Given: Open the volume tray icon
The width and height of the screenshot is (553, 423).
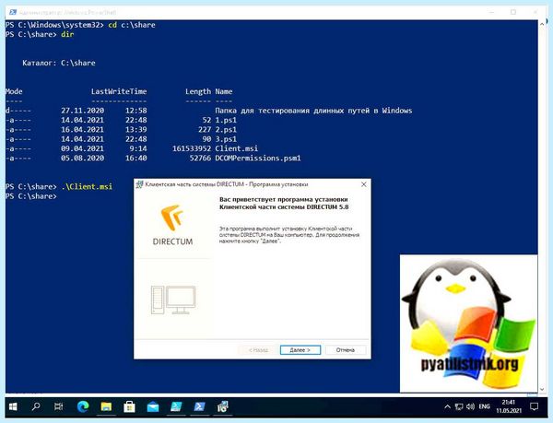Looking at the screenshot, I should (x=470, y=407).
